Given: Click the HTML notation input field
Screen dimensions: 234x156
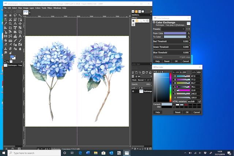Looking at the screenshot, I should pyautogui.click(x=193, y=101).
